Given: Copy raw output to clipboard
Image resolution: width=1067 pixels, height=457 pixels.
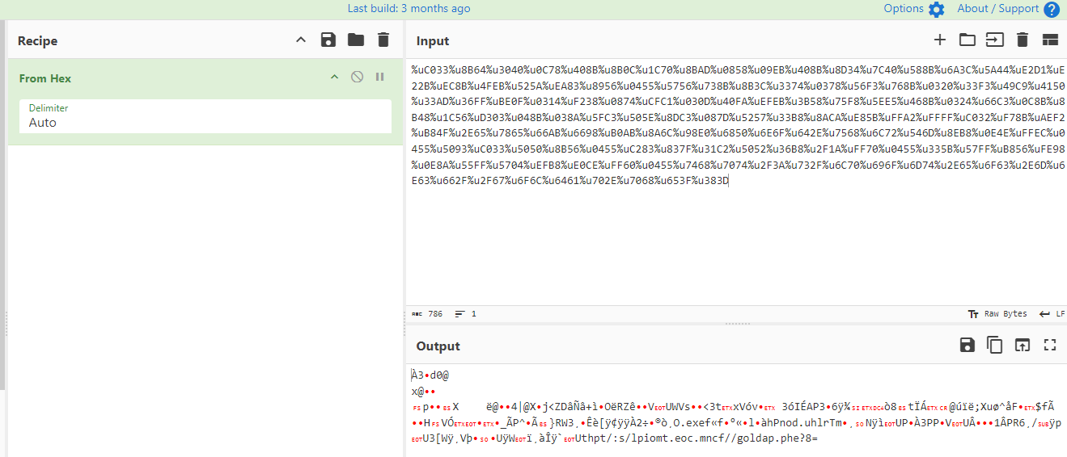Looking at the screenshot, I should click(x=994, y=346).
